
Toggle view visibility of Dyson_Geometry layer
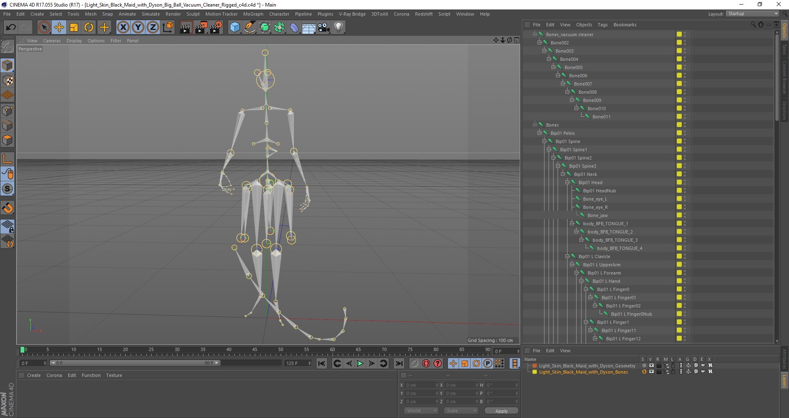point(651,365)
